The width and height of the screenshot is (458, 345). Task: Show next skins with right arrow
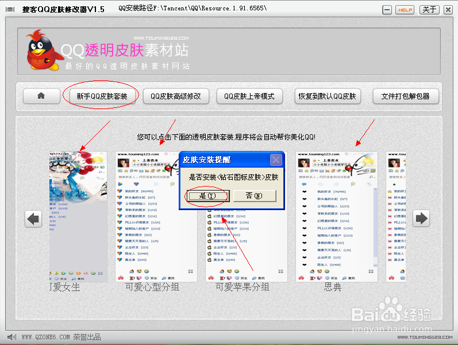tap(421, 218)
